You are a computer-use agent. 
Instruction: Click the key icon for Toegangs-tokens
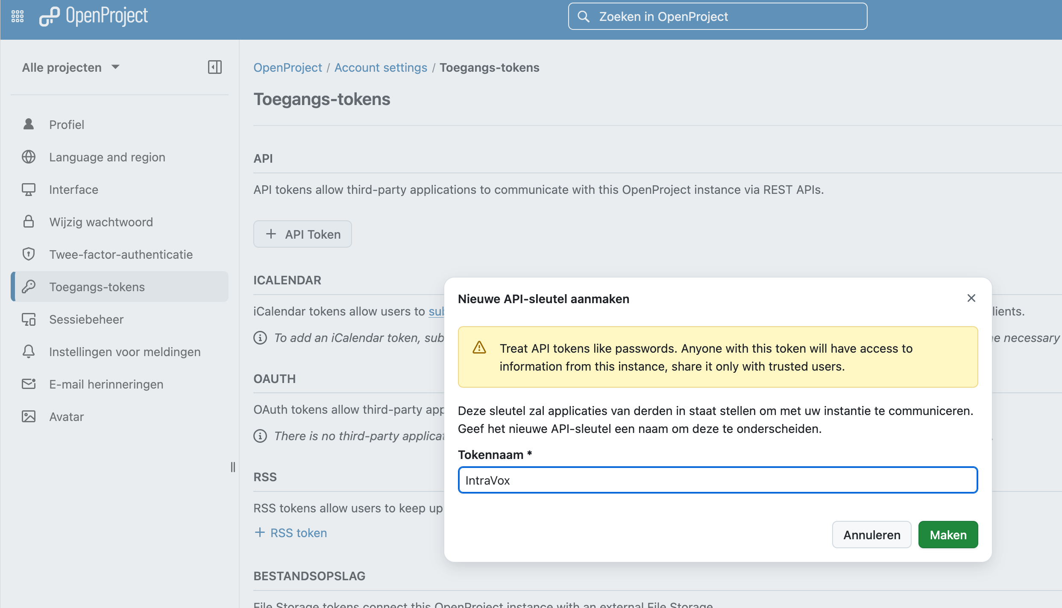(29, 286)
